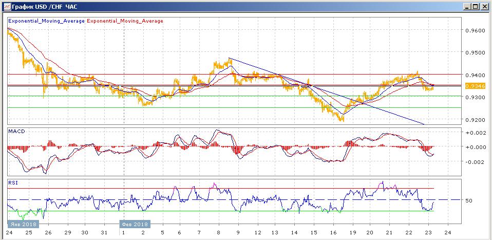The height and width of the screenshot is (240, 492).
Task: Click the RSI 50 level label
Action: click(469, 200)
